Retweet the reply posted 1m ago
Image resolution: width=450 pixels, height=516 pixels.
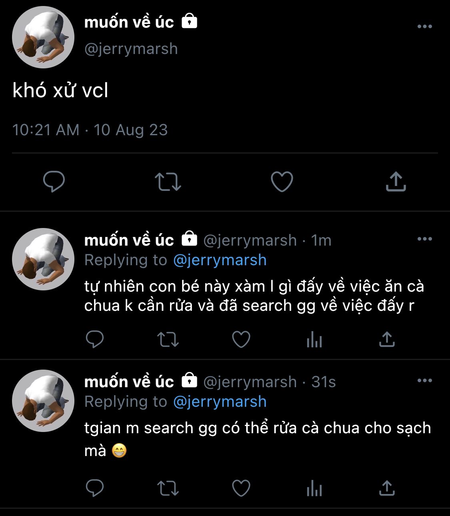[x=168, y=340]
